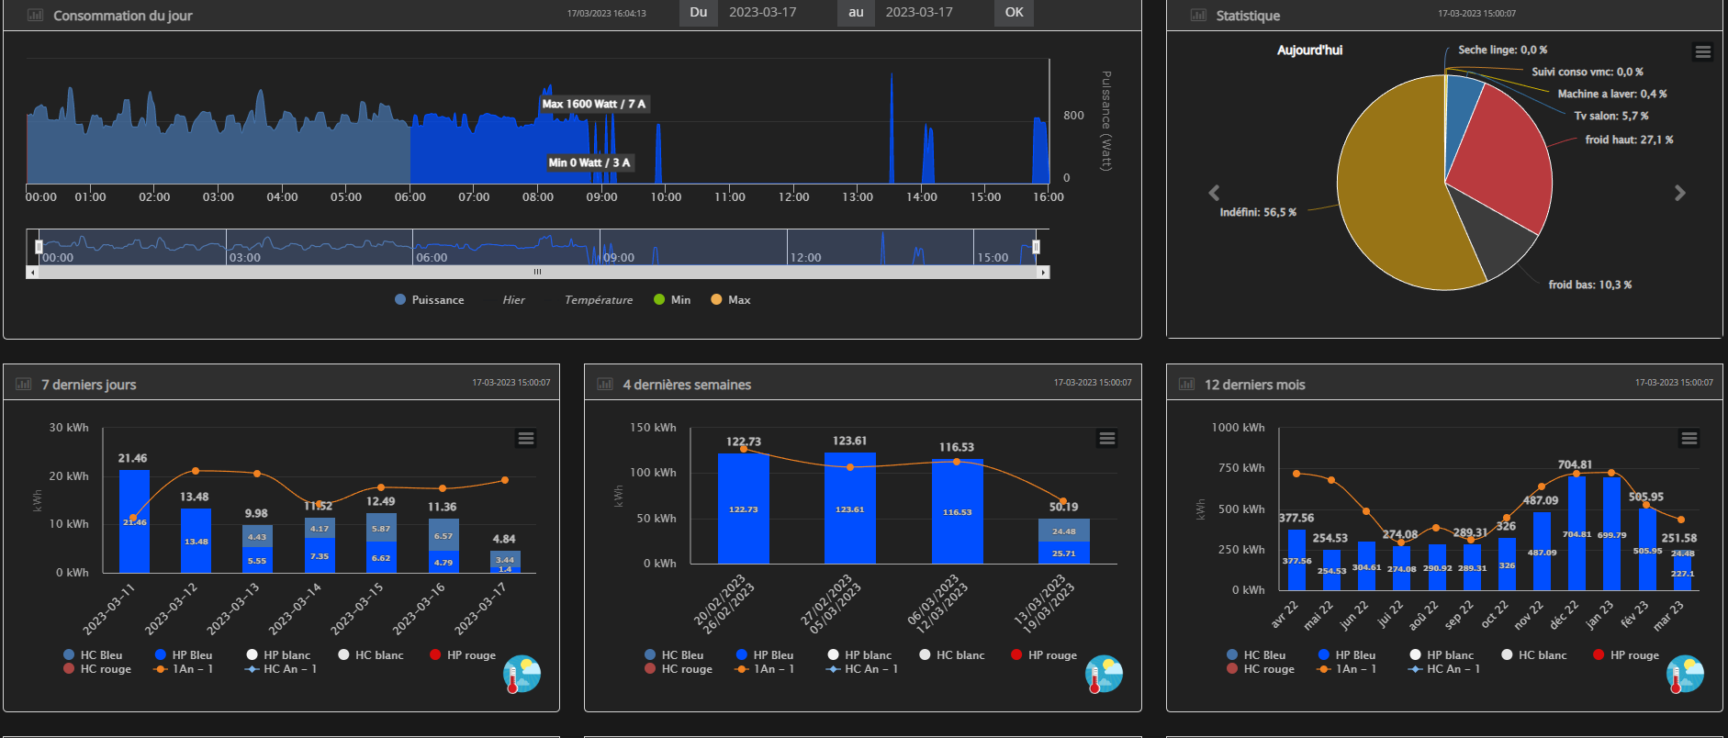Click the Indéfini 56,5 % pie slice label

click(x=1258, y=212)
